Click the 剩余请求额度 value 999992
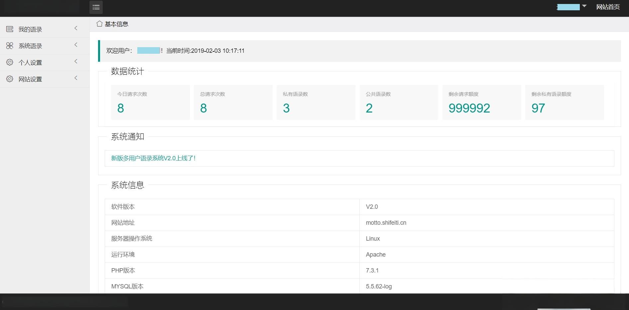 tap(469, 108)
